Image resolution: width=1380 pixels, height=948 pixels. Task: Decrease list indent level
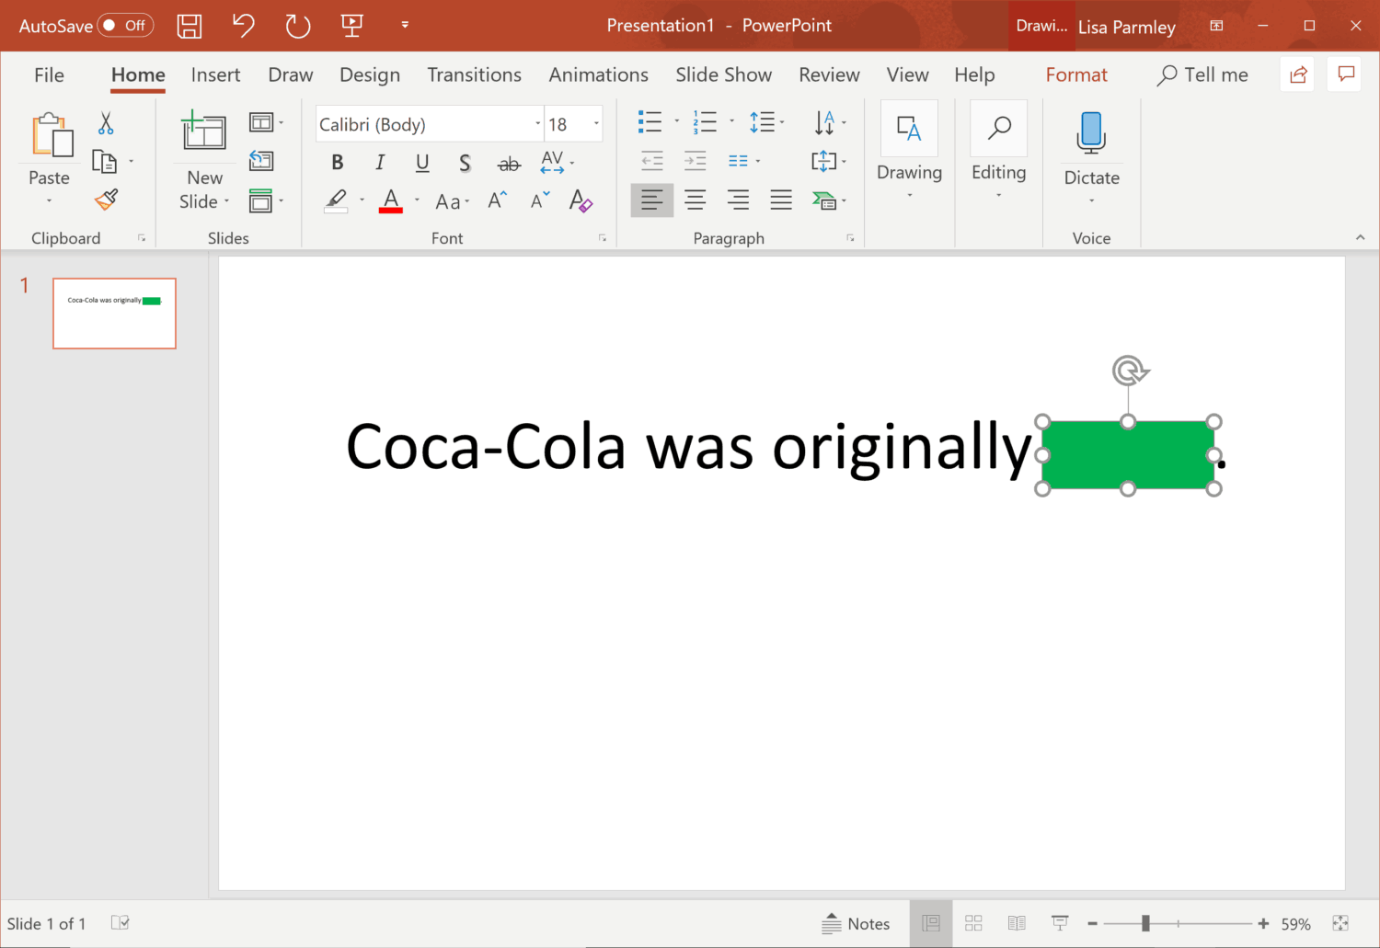click(x=651, y=161)
